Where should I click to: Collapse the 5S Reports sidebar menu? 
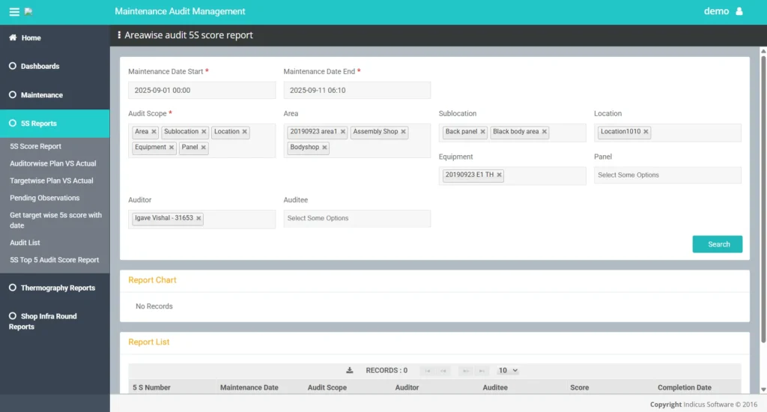55,124
